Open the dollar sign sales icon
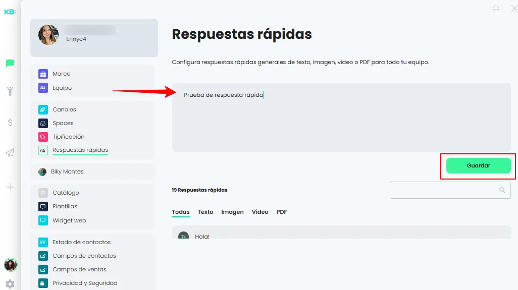Image resolution: width=518 pixels, height=290 pixels. pyautogui.click(x=10, y=123)
